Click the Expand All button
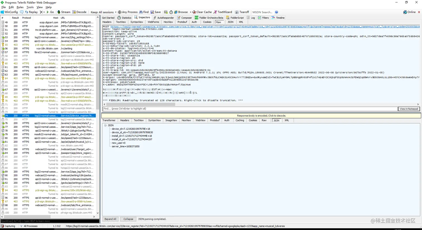Screen dimensions: 422x230 110,219
